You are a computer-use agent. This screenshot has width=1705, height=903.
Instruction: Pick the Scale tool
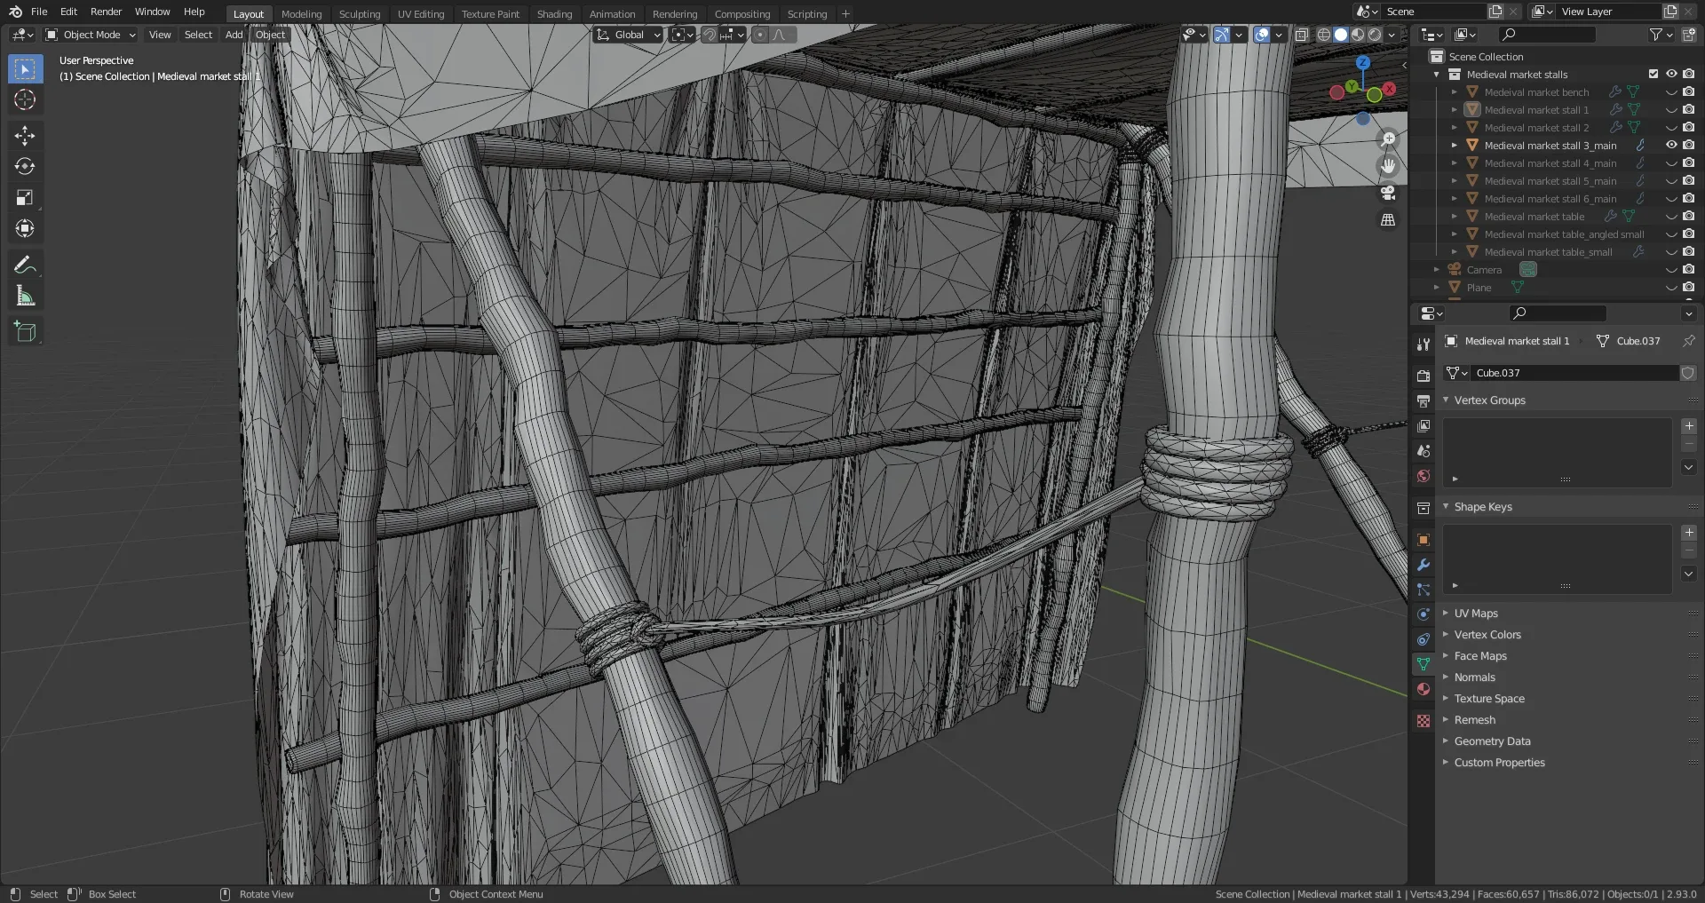[x=25, y=198]
